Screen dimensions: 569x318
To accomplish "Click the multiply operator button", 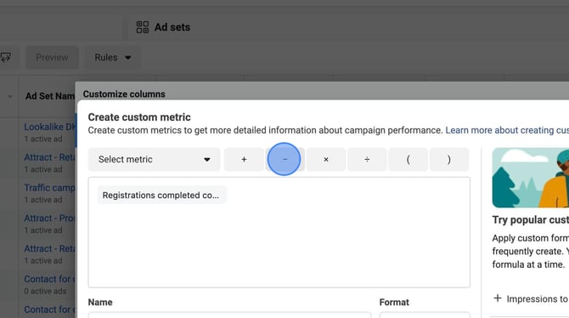I will pos(326,159).
